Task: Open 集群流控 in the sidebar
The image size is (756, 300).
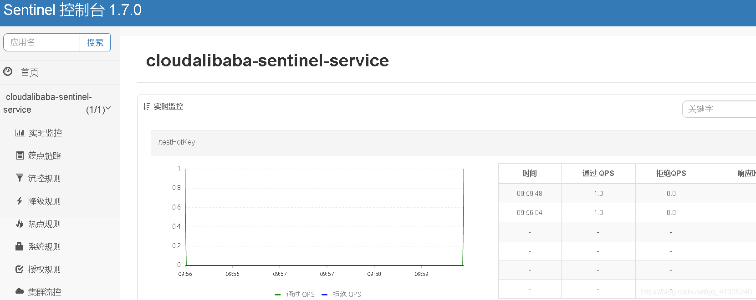Action: 45,292
